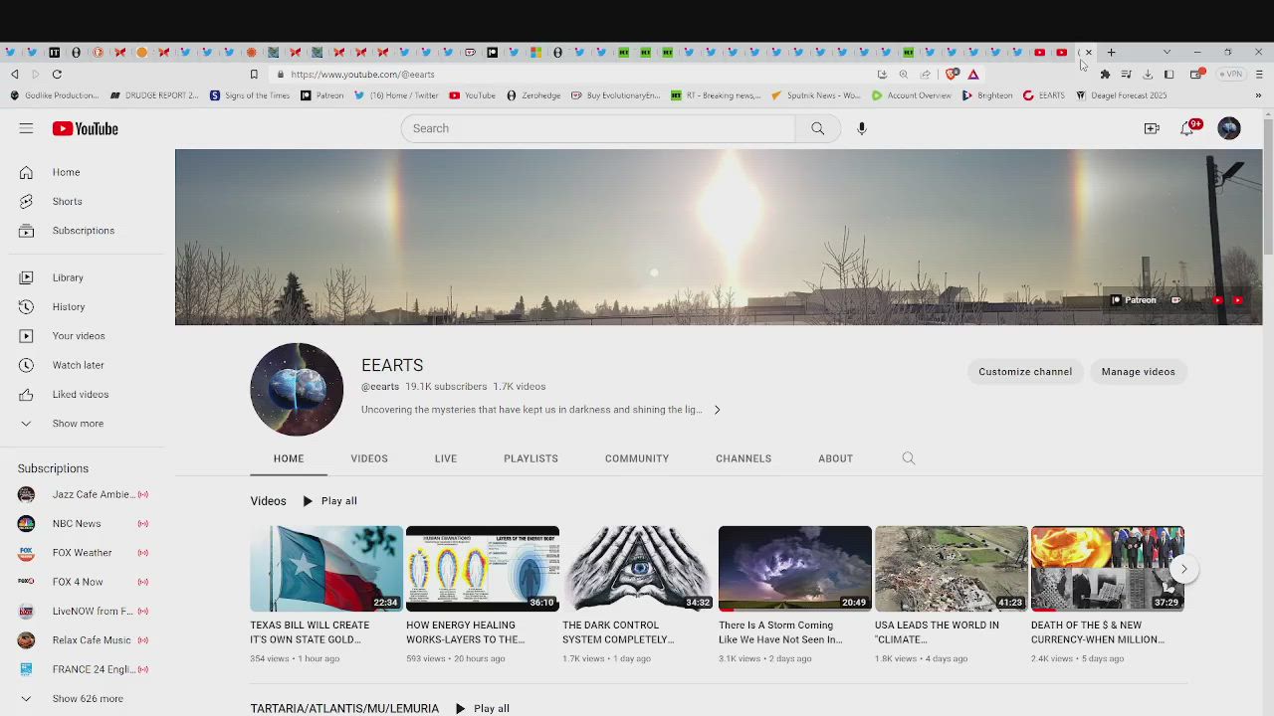Expand Show more in sidebar

pyautogui.click(x=78, y=424)
